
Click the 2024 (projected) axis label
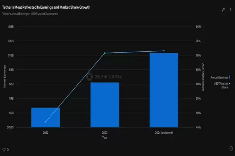[164, 133]
